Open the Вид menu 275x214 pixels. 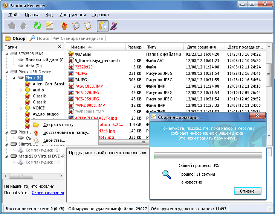click(49, 15)
